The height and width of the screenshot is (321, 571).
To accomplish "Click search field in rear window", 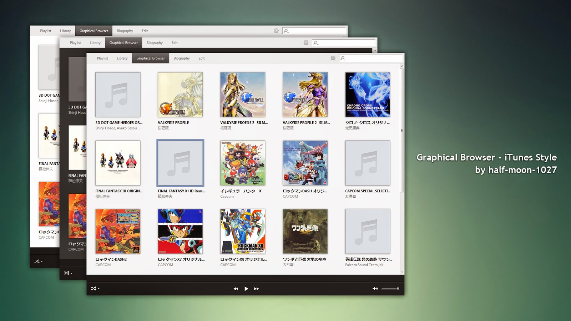I will pyautogui.click(x=314, y=31).
